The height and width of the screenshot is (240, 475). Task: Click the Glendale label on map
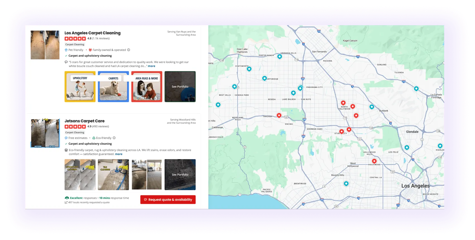412,132
